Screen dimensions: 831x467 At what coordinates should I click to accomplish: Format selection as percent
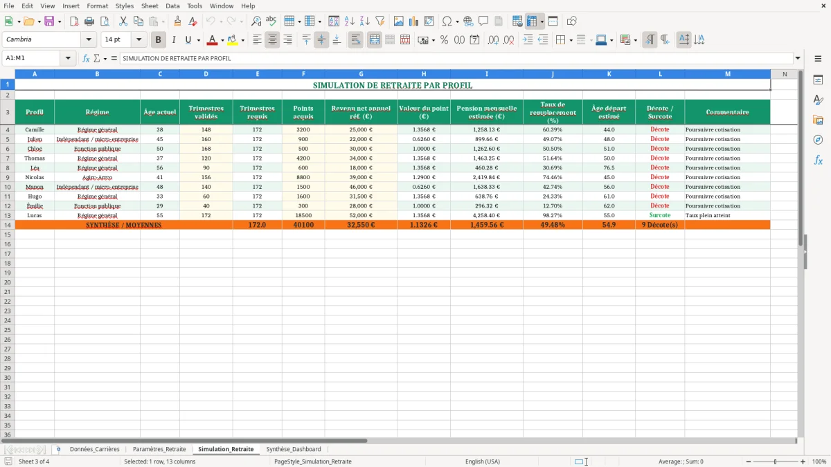click(x=444, y=40)
